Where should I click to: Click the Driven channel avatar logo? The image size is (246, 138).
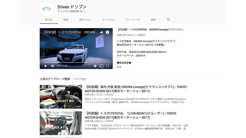(x=47, y=9)
